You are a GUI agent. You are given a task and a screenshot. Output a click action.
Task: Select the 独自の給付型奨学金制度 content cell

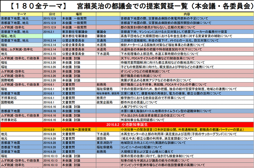click(187, 89)
